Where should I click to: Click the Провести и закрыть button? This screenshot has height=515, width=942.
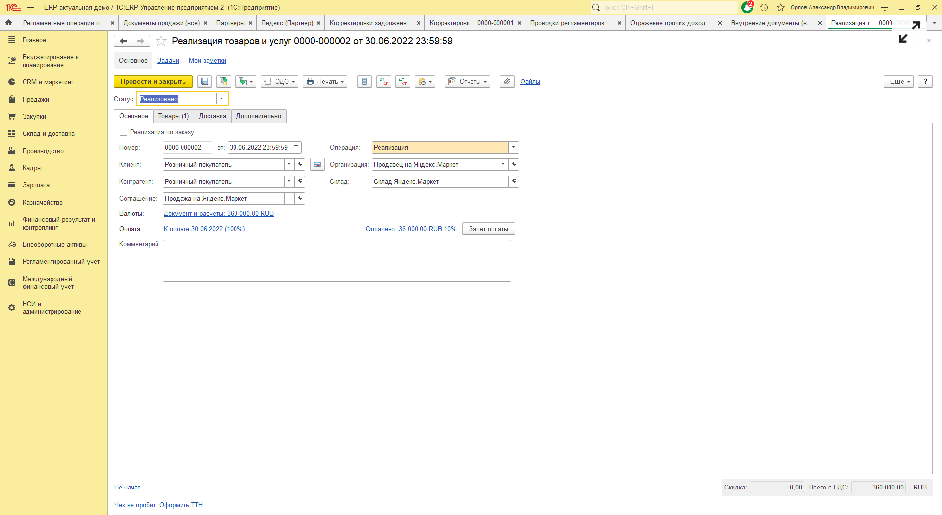click(153, 82)
